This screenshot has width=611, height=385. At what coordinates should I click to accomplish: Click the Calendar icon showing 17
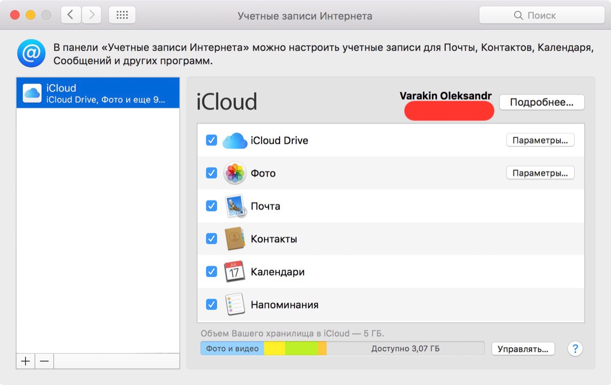[x=234, y=271]
